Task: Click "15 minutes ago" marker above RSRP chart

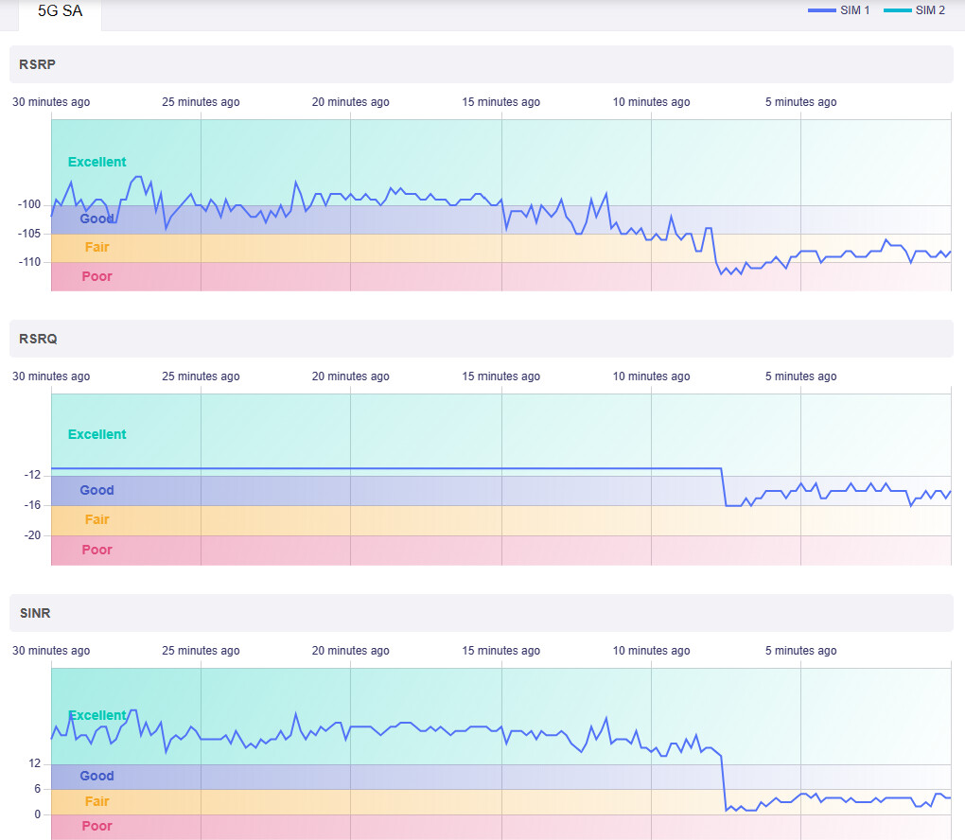Action: tap(500, 102)
